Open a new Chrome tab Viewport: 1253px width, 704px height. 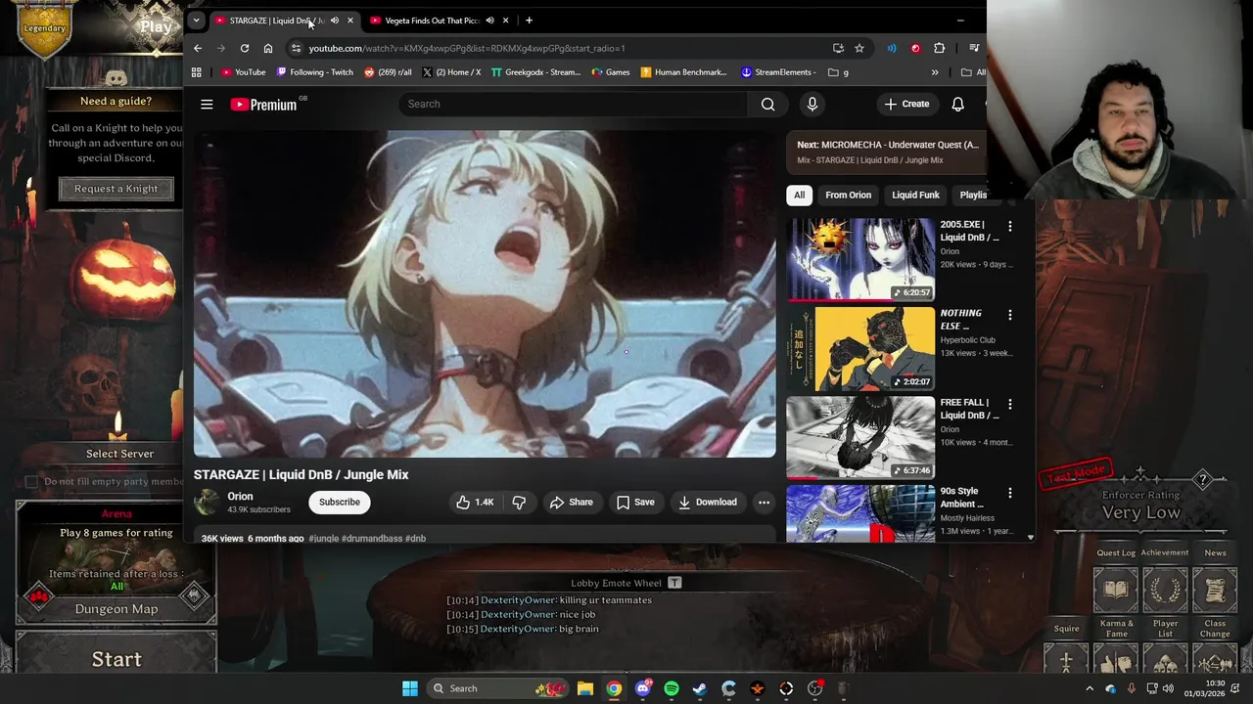[529, 21]
